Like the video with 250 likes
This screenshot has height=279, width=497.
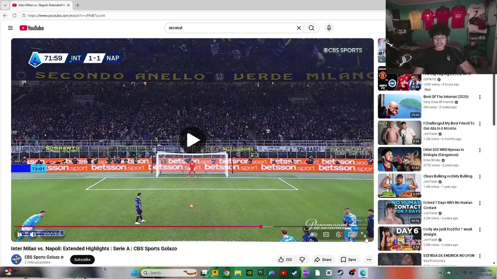click(x=285, y=260)
